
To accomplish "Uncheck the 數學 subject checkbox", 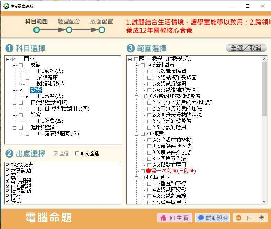I will [x=21, y=90].
